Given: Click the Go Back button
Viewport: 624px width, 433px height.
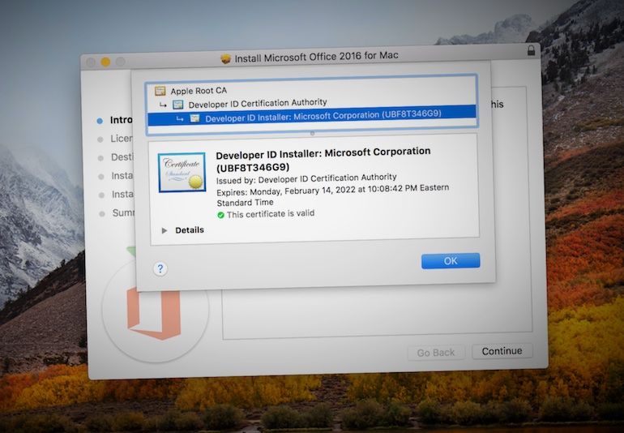Looking at the screenshot, I should 436,353.
